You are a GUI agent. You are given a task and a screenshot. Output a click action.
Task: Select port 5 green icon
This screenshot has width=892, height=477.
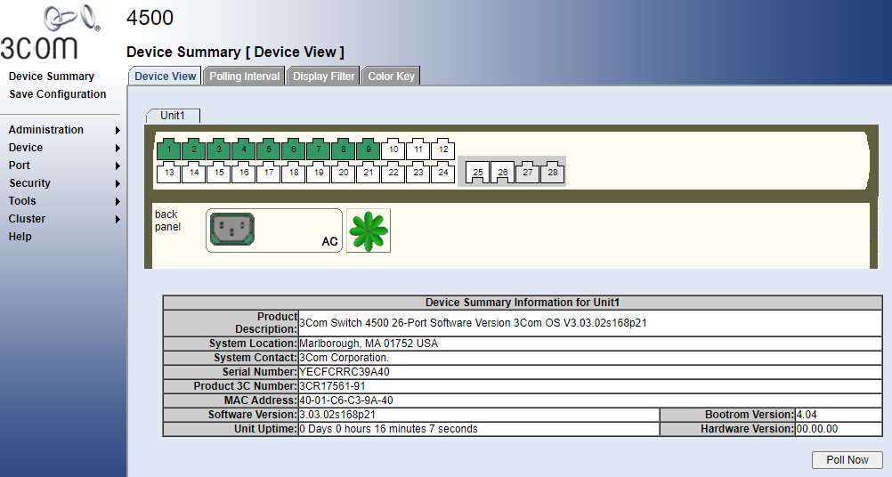pyautogui.click(x=269, y=149)
